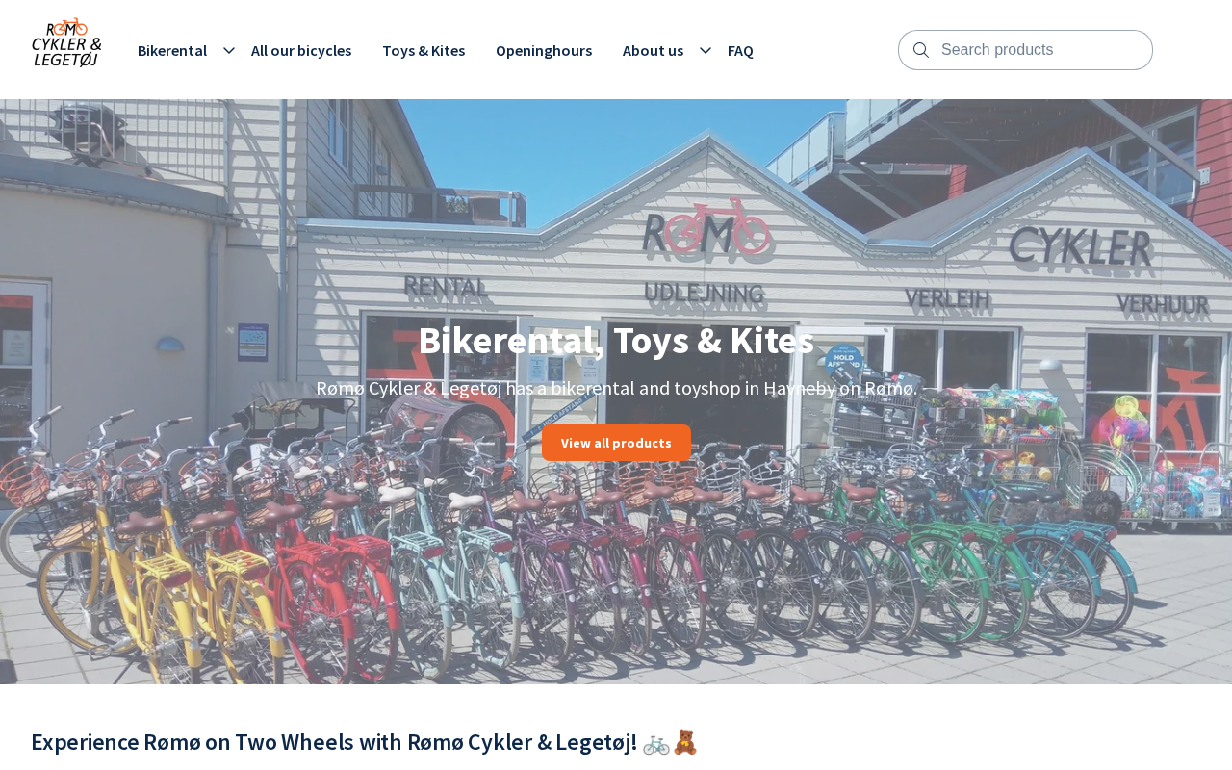
Task: Click the bicycle emoji in the heading
Action: click(655, 742)
